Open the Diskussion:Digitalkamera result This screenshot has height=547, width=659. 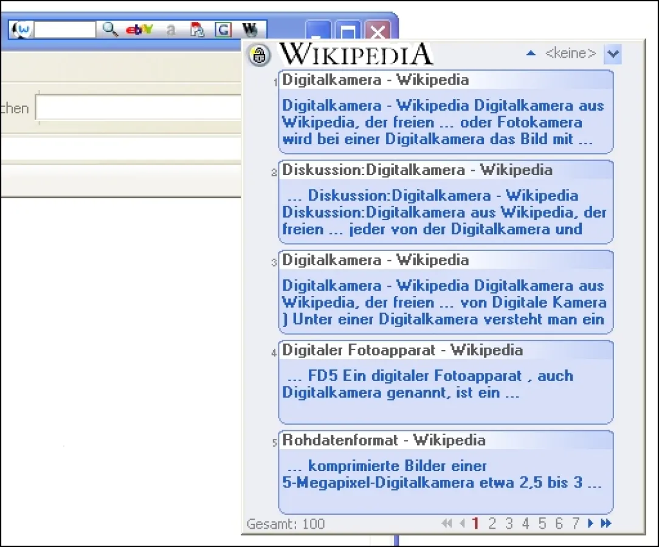pos(417,170)
